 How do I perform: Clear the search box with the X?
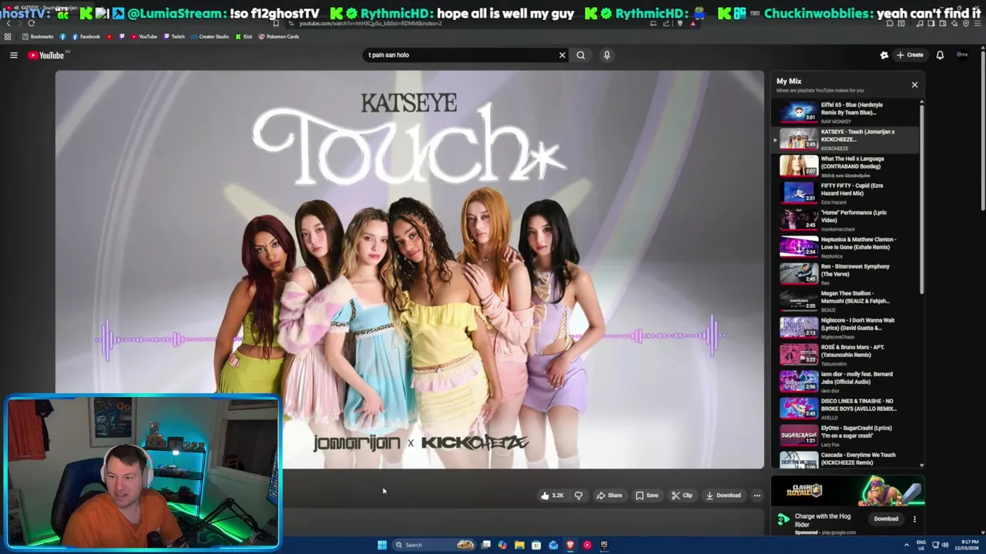click(x=562, y=55)
